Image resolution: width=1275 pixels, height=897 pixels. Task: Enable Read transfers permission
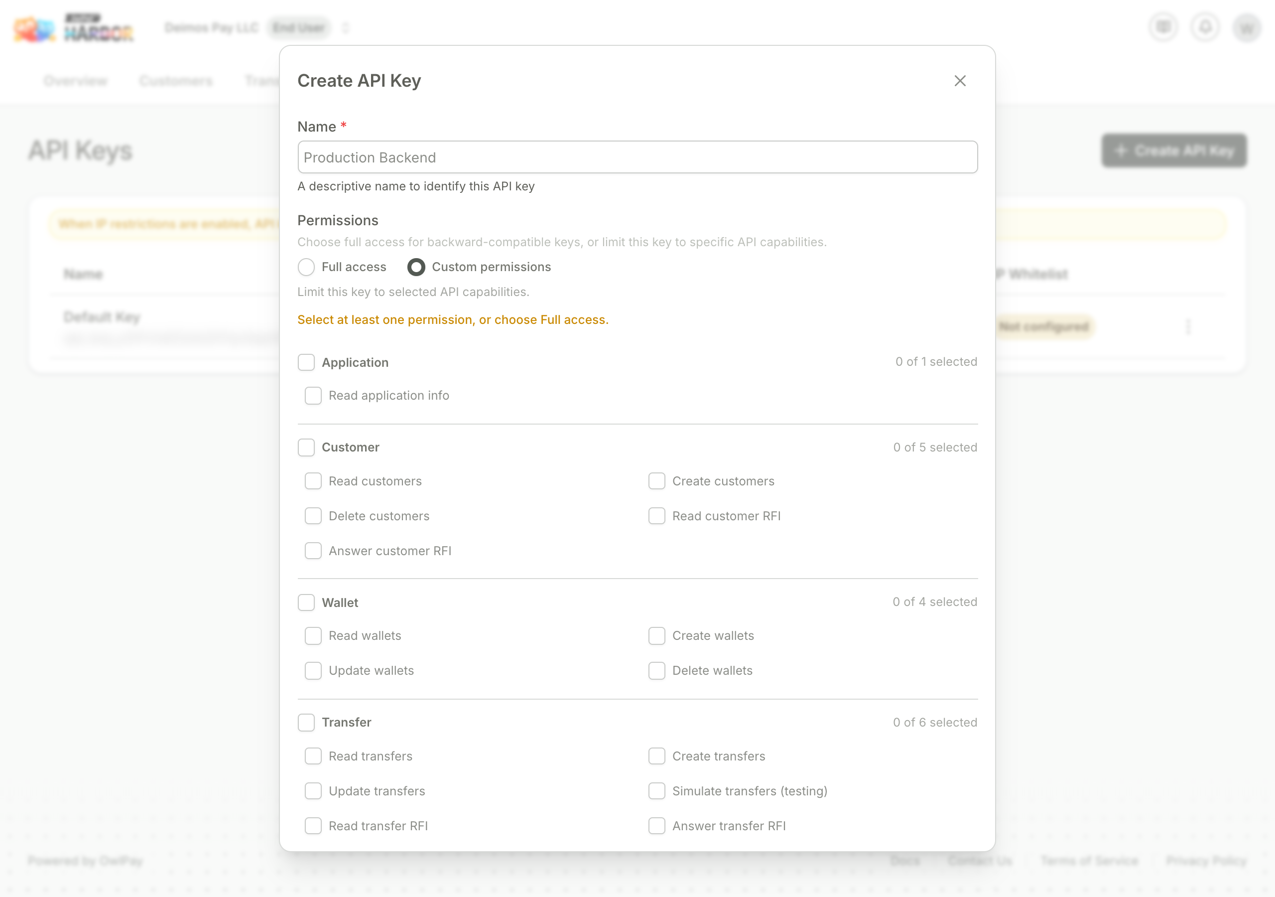click(x=313, y=756)
